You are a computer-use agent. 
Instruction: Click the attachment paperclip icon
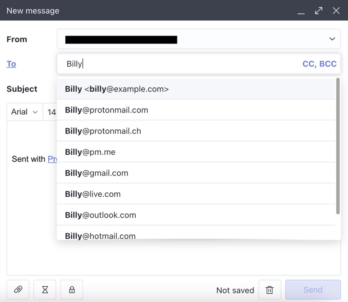18,289
